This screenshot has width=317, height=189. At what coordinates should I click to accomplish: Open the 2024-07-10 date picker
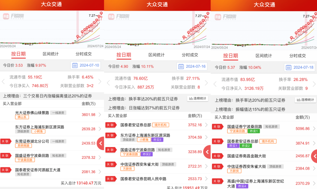click(86, 65)
